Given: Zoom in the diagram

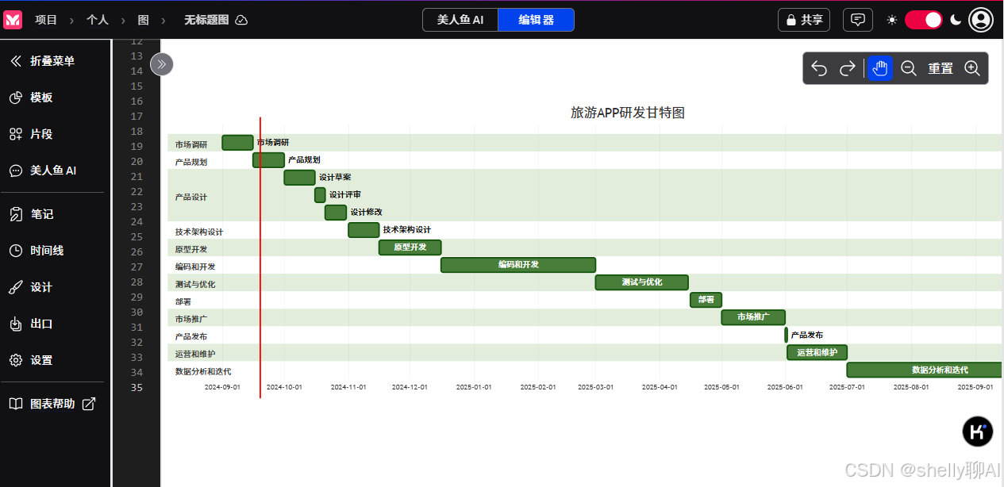Looking at the screenshot, I should click(x=972, y=68).
